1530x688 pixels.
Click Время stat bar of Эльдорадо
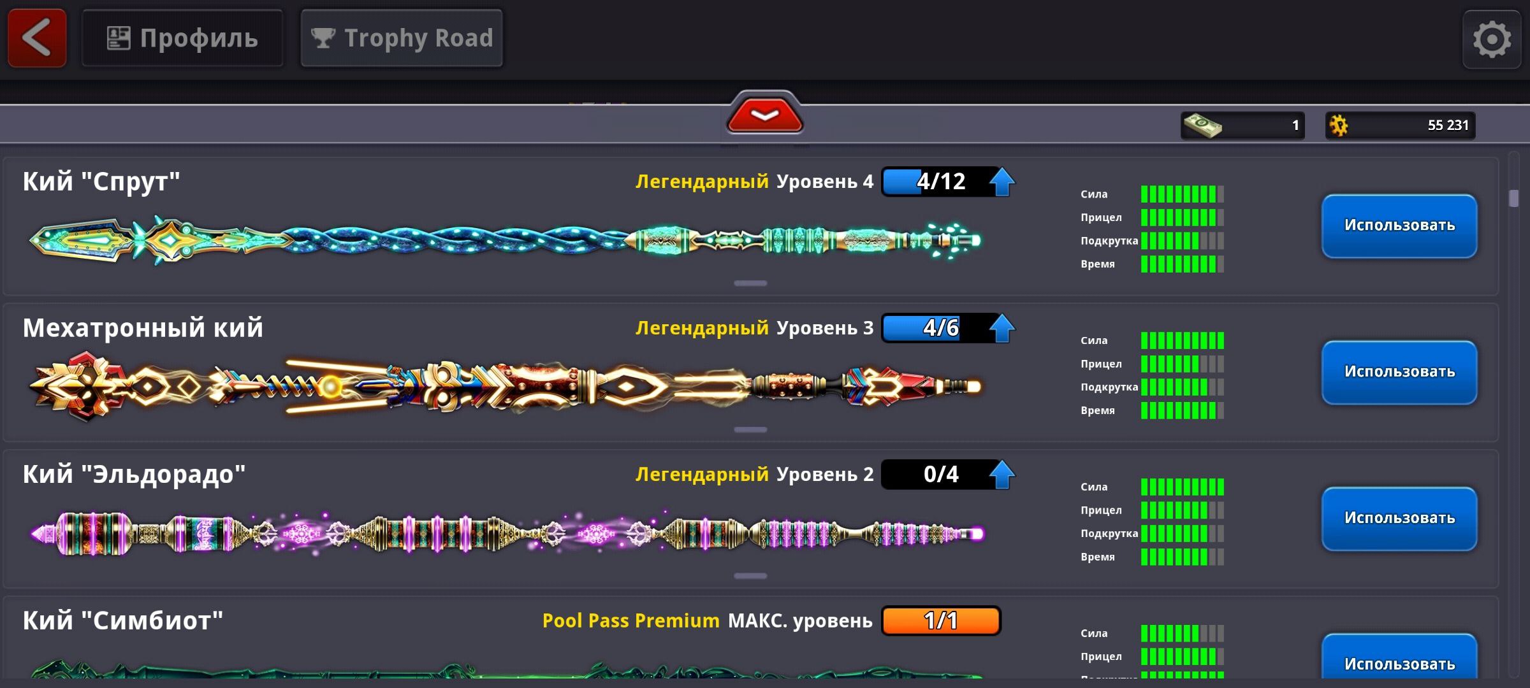point(1183,557)
